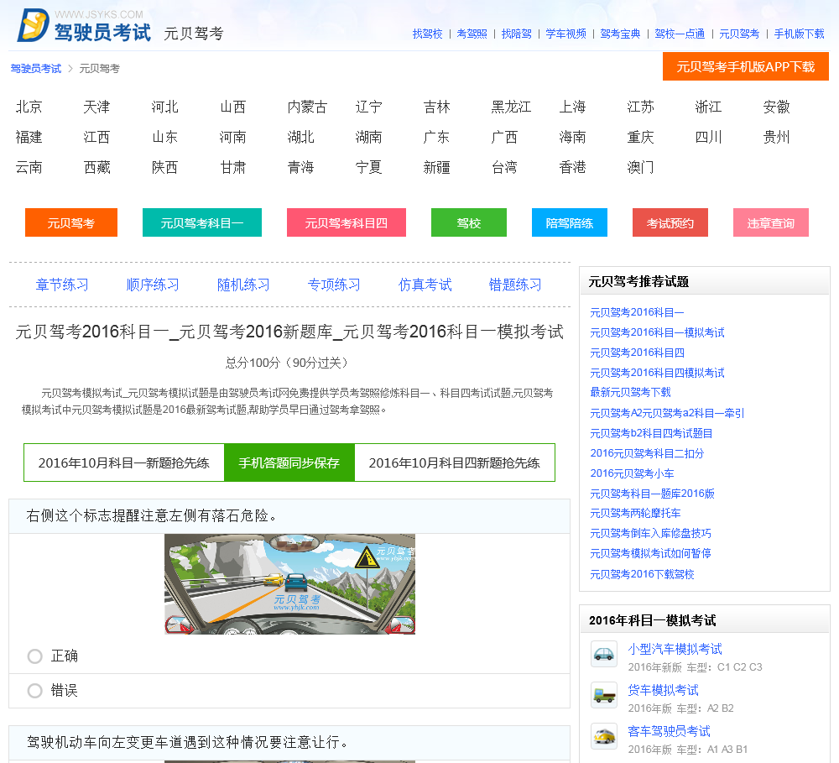Select the 内蒙古 region link
Screen dimensions: 839x763
click(x=307, y=107)
